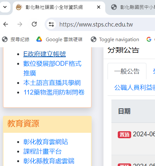Open the 搜尋紀錄 bookmark
155x166 pixels.
(16, 39)
